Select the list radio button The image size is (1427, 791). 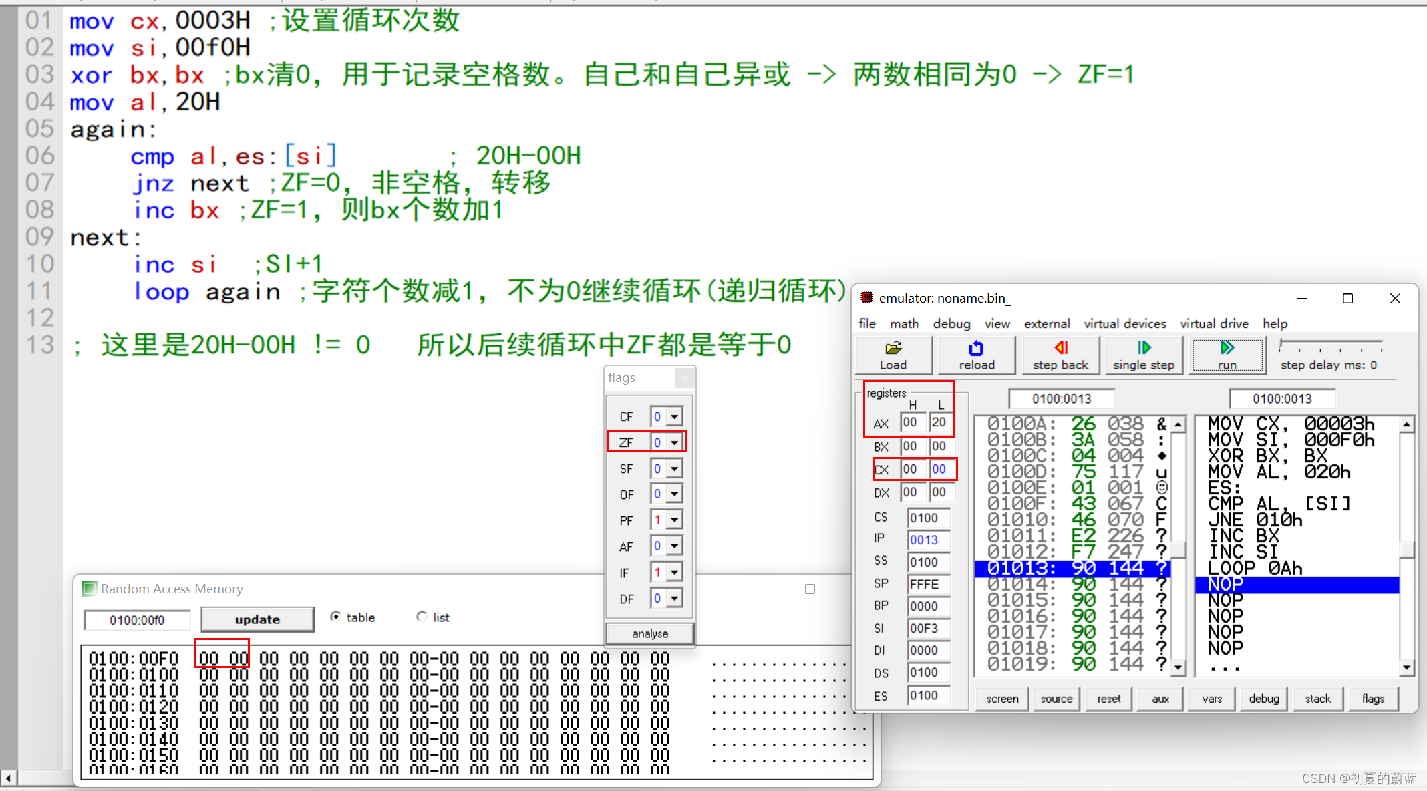pos(422,617)
